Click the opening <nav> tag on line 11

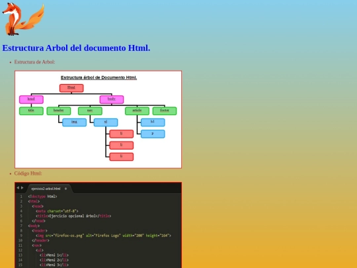click(x=36, y=246)
